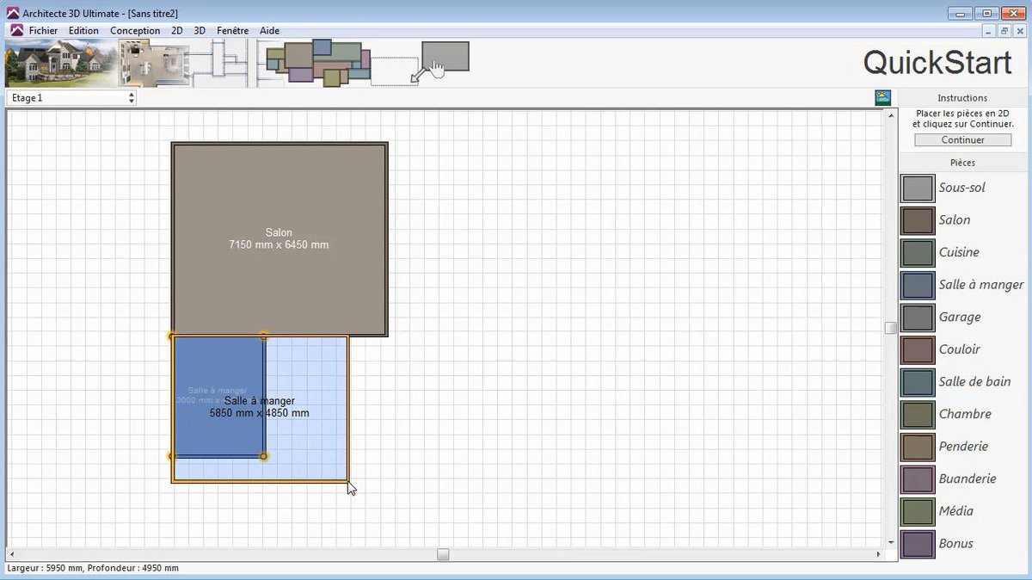Click the Continuer button
This screenshot has width=1032, height=580.
963,140
